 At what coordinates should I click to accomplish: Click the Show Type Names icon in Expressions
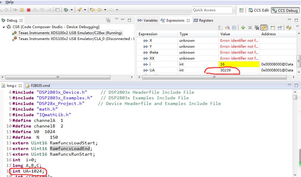220,28
